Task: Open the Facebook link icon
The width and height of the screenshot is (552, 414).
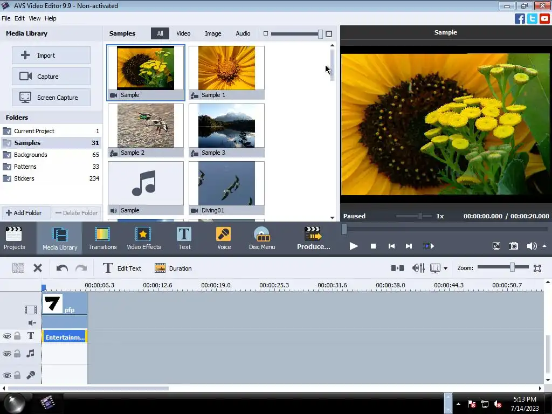Action: coord(520,18)
